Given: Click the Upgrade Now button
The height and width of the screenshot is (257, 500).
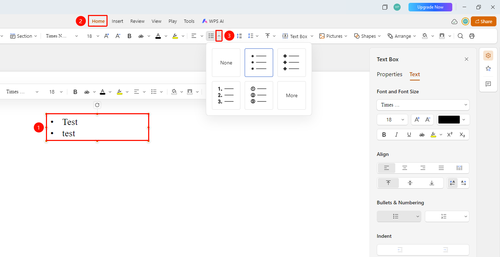Looking at the screenshot, I should coord(430,7).
